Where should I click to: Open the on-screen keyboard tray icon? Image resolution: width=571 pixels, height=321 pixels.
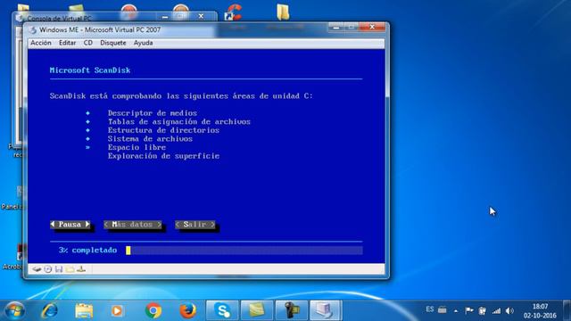pyautogui.click(x=443, y=310)
